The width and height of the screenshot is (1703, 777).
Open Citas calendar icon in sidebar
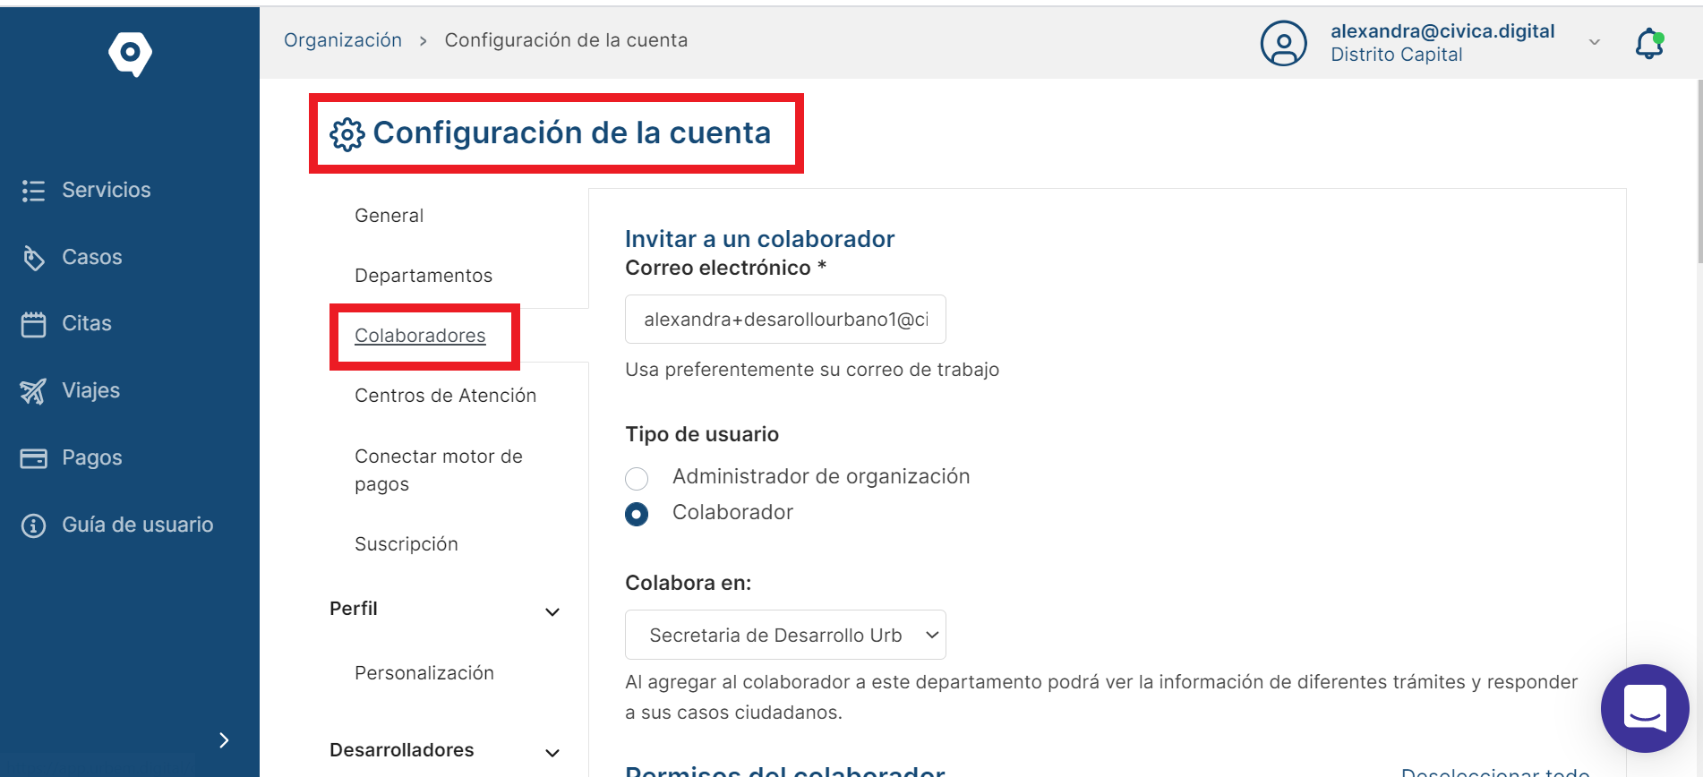33,324
